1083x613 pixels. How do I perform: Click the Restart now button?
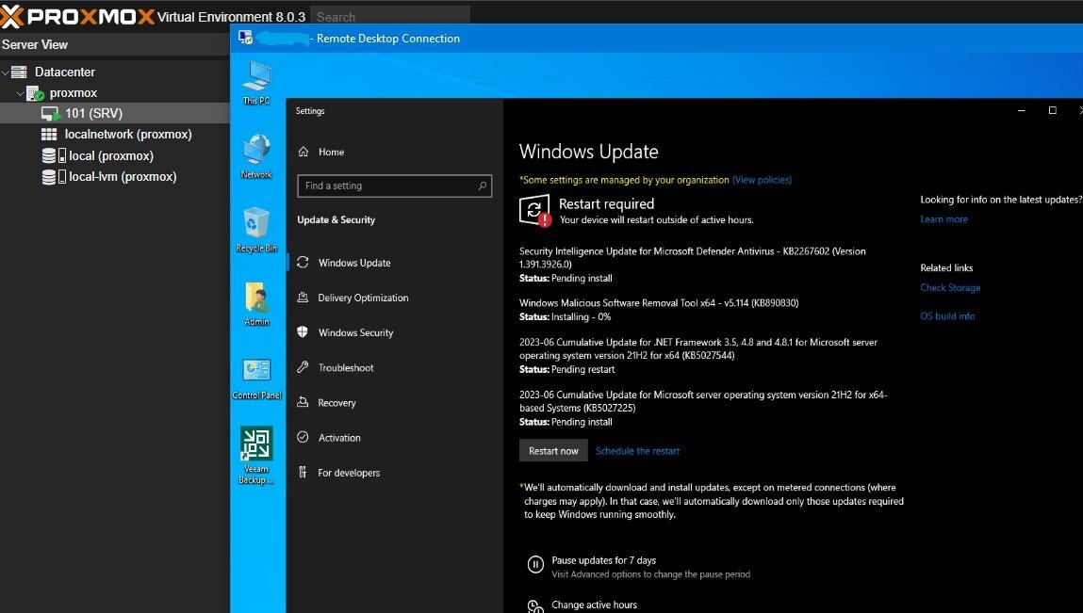[553, 451]
